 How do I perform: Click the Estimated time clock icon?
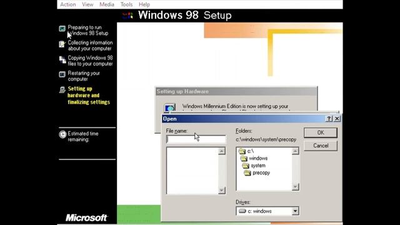[x=62, y=134]
